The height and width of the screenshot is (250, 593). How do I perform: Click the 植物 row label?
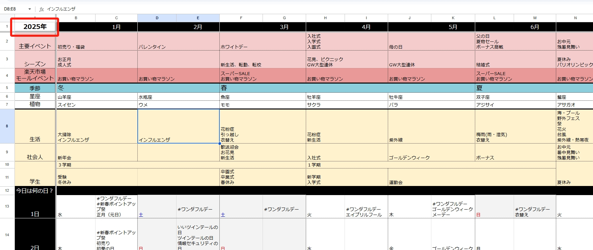pyautogui.click(x=35, y=104)
